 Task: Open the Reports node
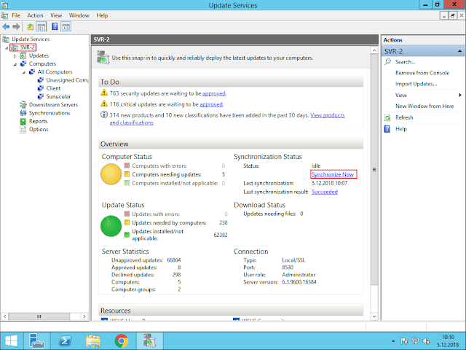pyautogui.click(x=38, y=121)
